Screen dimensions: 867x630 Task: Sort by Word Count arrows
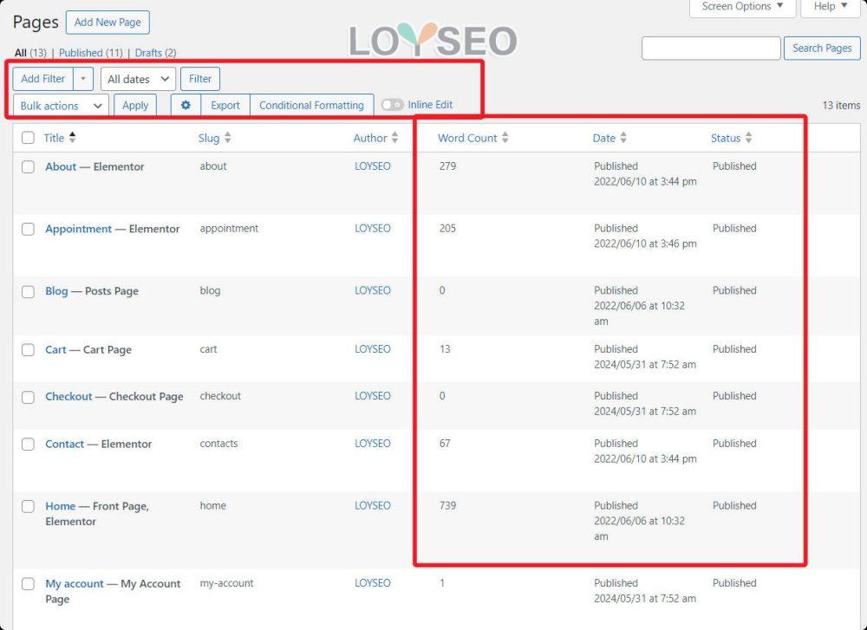click(505, 138)
